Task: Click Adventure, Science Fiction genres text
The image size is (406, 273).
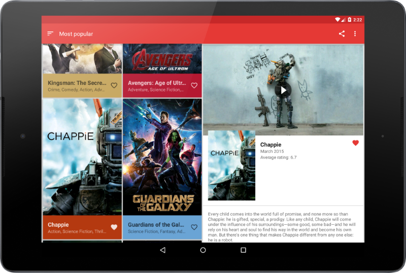Action: click(x=156, y=90)
